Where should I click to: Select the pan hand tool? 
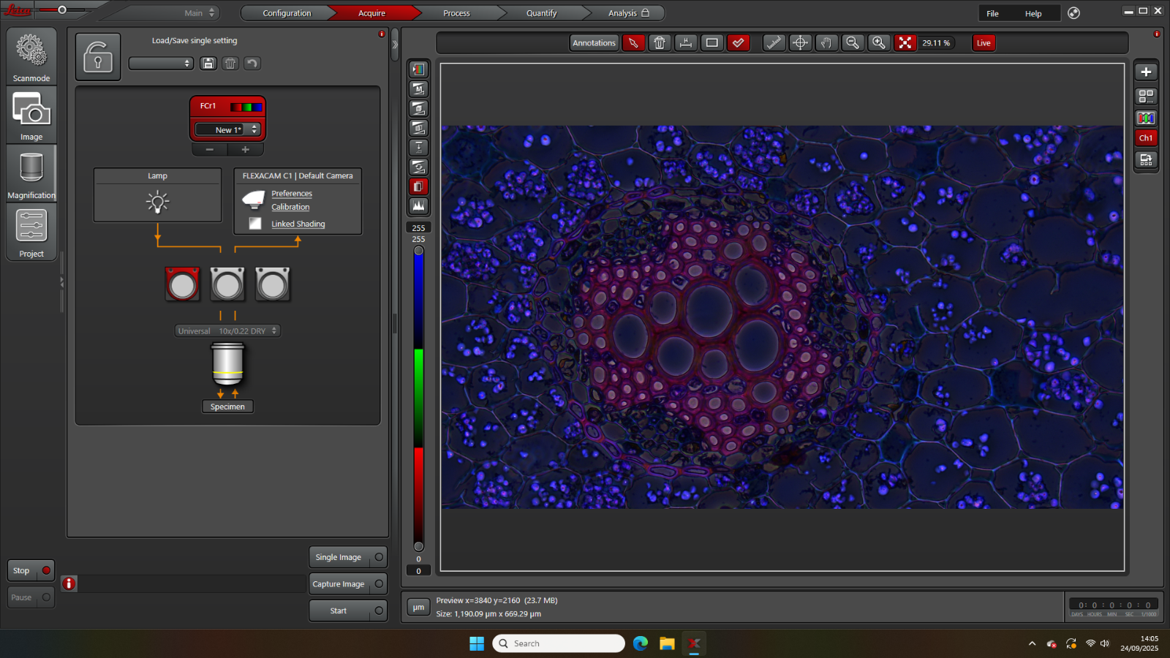pyautogui.click(x=826, y=43)
